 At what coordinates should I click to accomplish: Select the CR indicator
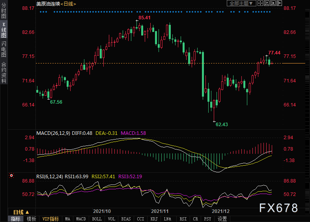(196, 219)
